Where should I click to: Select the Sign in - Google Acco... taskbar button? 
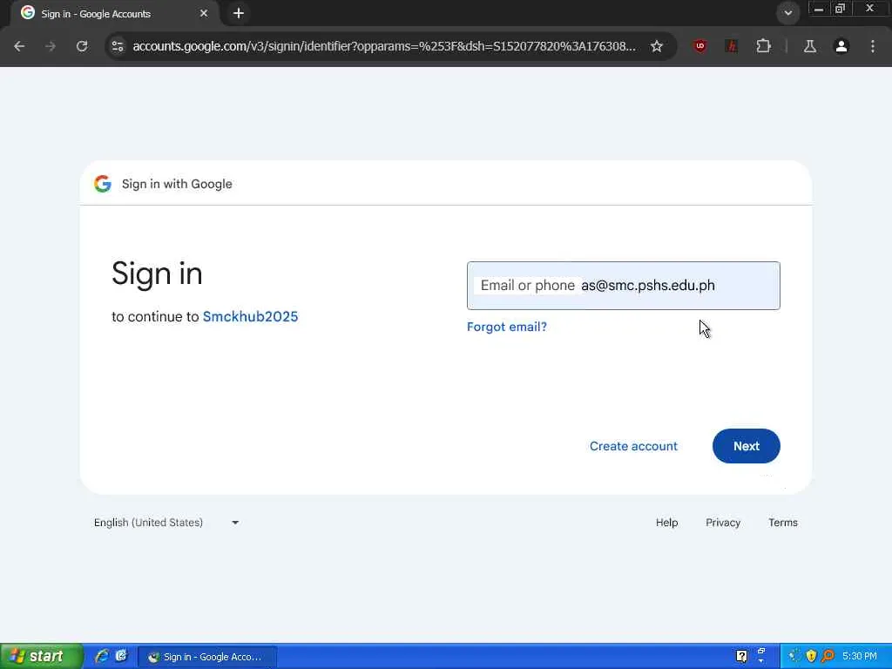pyautogui.click(x=207, y=657)
